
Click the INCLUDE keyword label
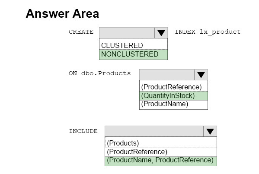(83, 131)
